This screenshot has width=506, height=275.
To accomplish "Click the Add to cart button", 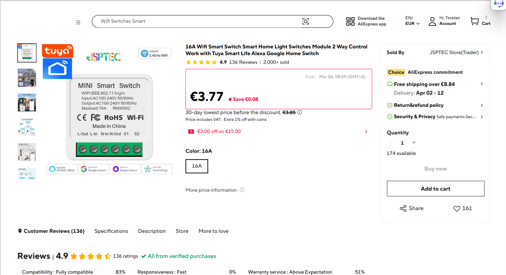I will [435, 189].
